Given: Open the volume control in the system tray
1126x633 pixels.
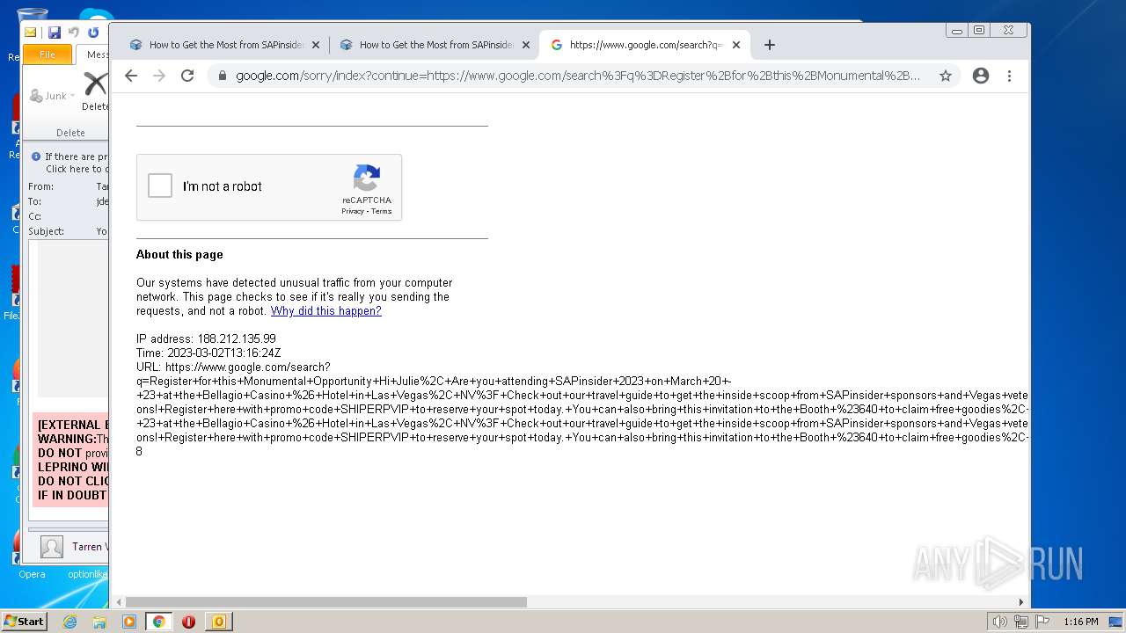Looking at the screenshot, I should [x=999, y=622].
